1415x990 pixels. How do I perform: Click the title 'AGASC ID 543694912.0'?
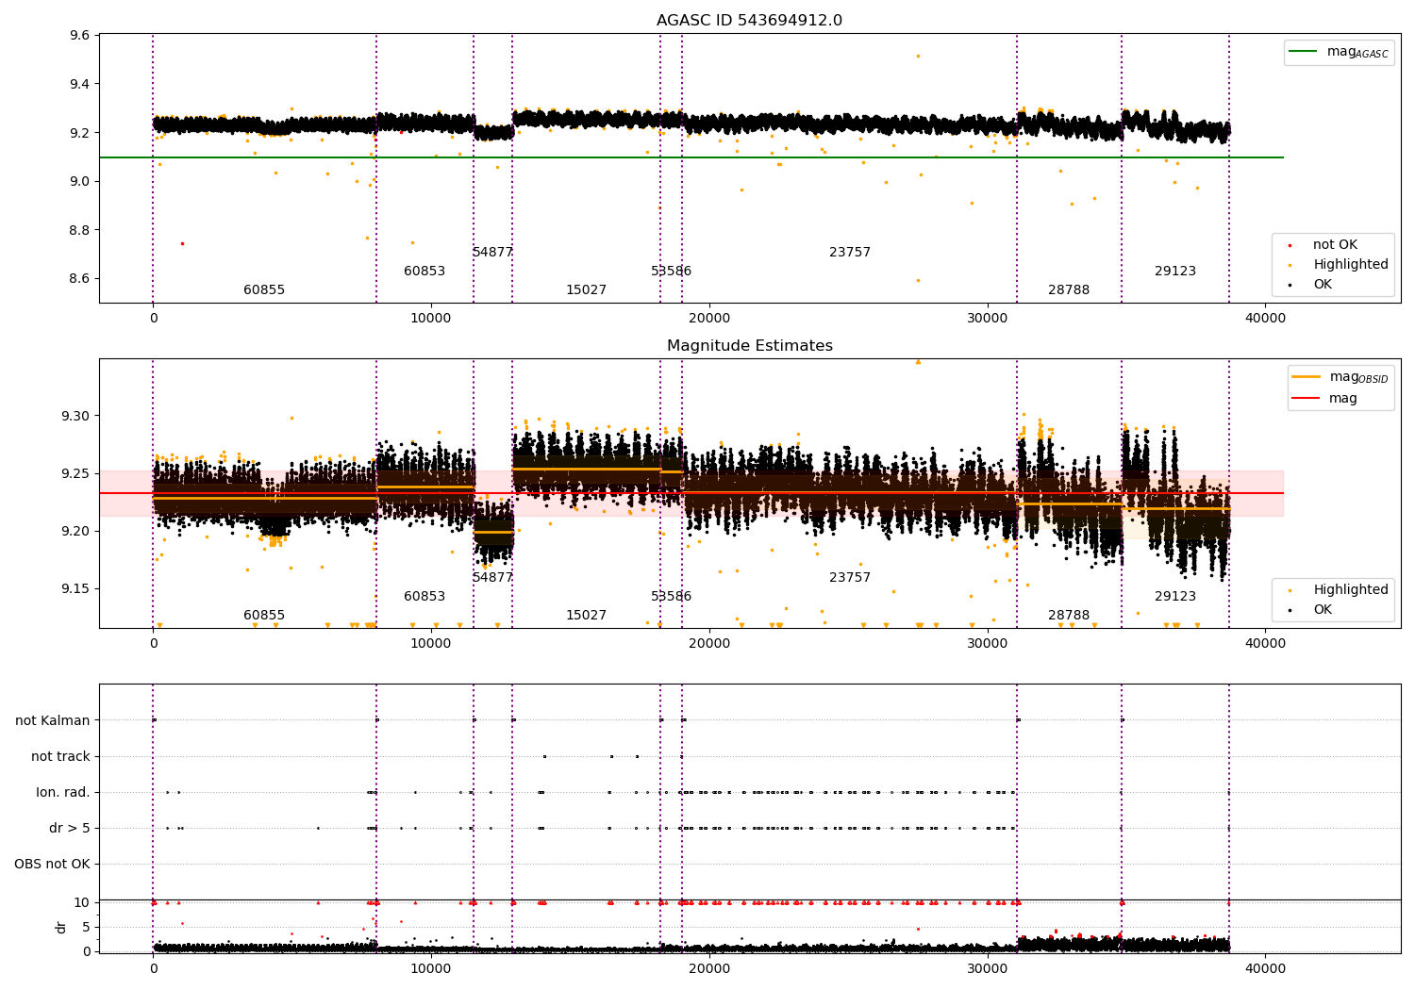(x=749, y=21)
